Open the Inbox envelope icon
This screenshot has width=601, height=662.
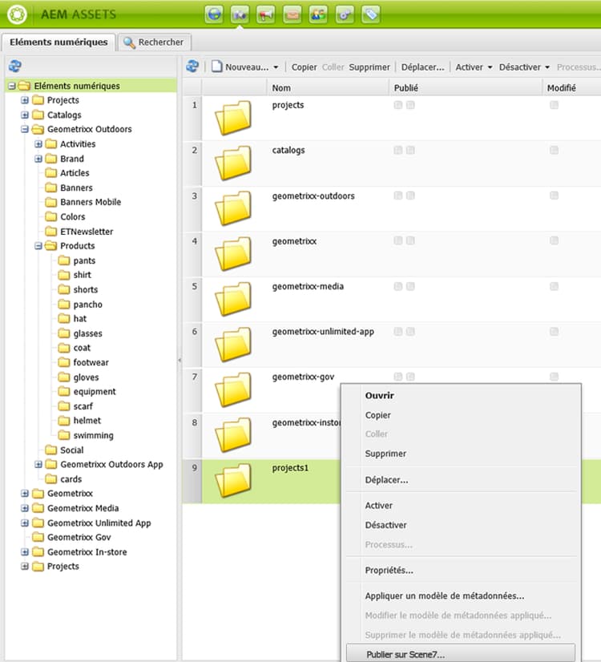click(292, 14)
